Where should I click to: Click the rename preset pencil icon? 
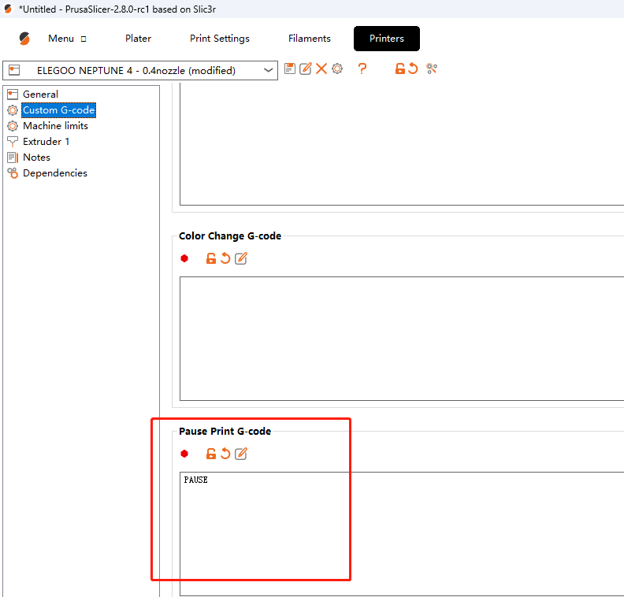306,69
